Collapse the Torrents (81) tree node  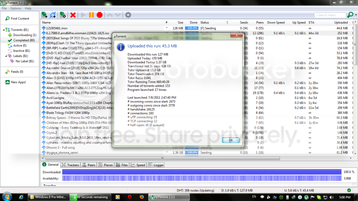3,30
